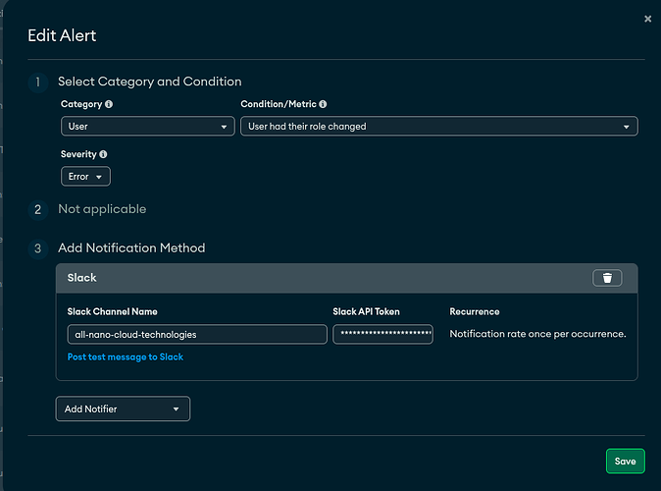Focus the Slack API Token field
Image resolution: width=661 pixels, height=491 pixels.
382,334
